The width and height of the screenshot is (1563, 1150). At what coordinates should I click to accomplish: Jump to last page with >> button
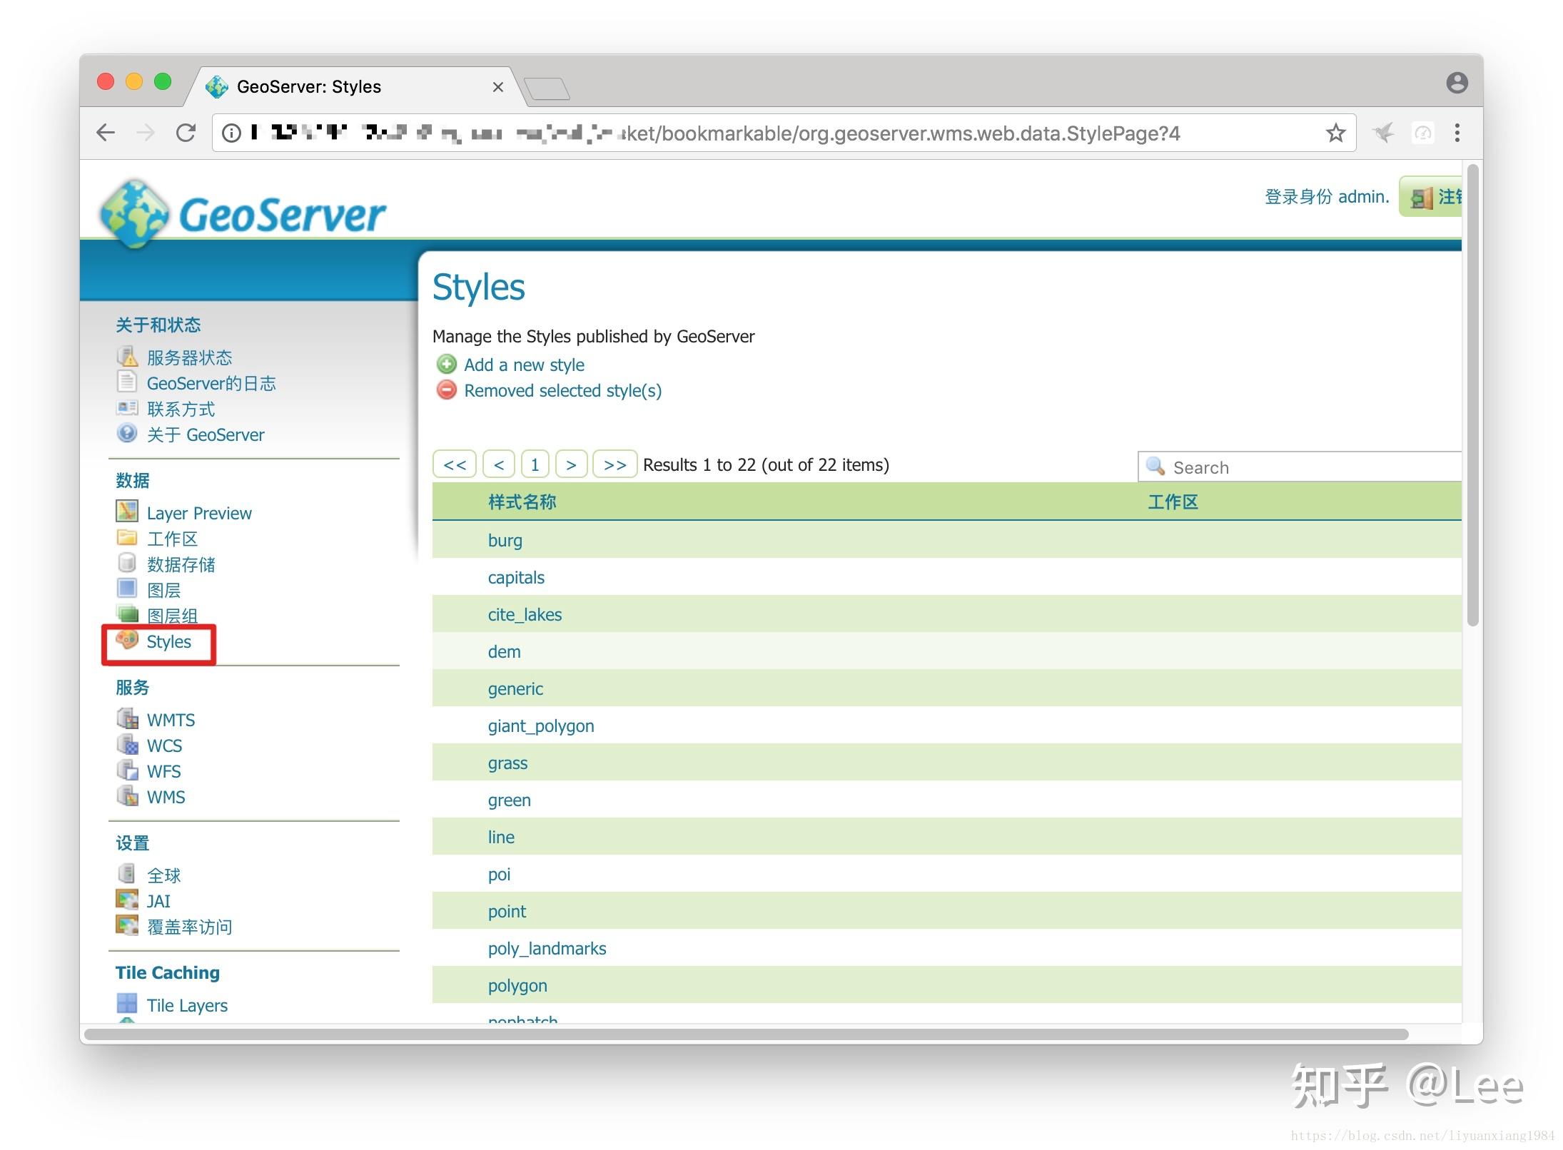tap(614, 464)
